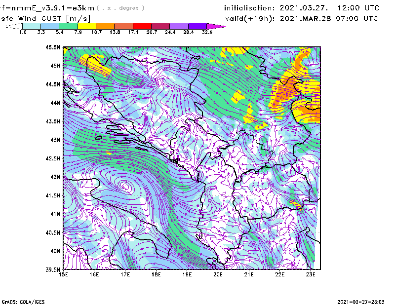Click the 23E longitude label
This screenshot has height=305, width=395.
pos(311,274)
